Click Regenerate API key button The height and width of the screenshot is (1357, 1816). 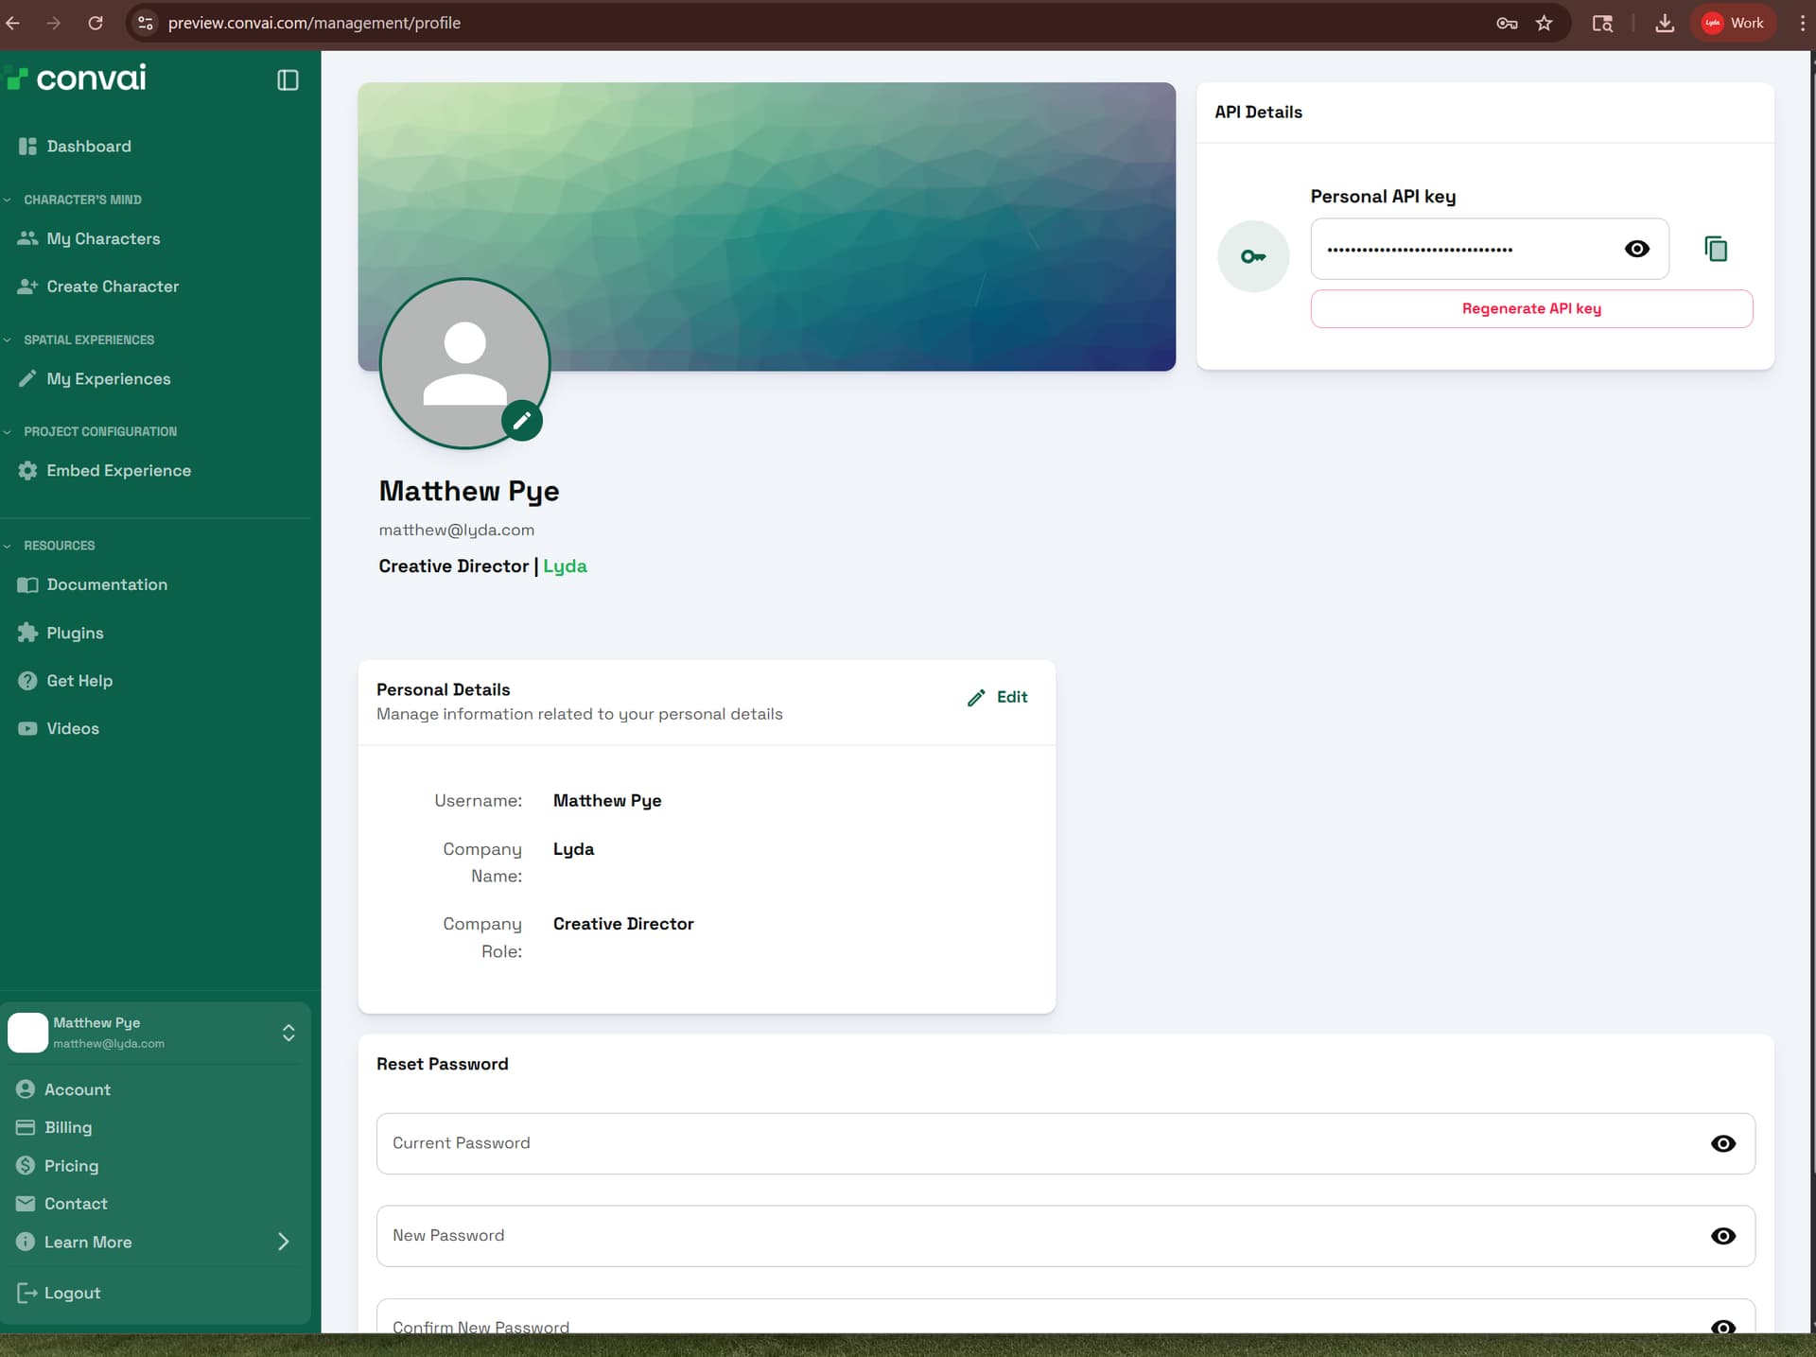[x=1530, y=308]
